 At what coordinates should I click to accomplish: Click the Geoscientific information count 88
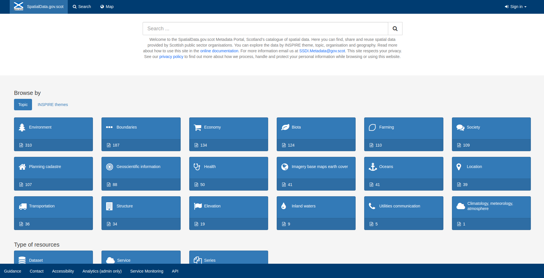click(115, 185)
